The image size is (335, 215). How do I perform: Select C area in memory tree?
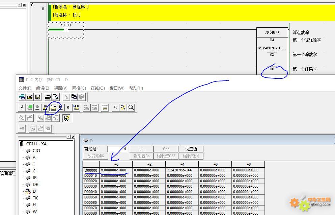tap(34, 171)
